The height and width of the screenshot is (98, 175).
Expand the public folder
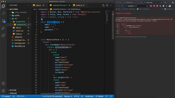10,16
